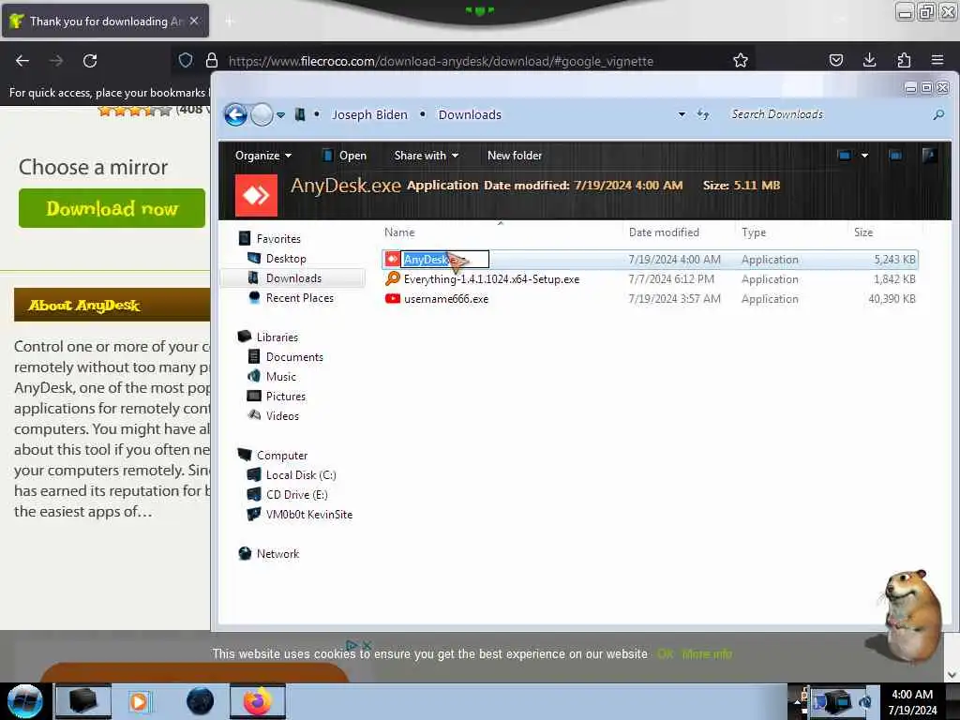Click the Search Downloads field

827,114
